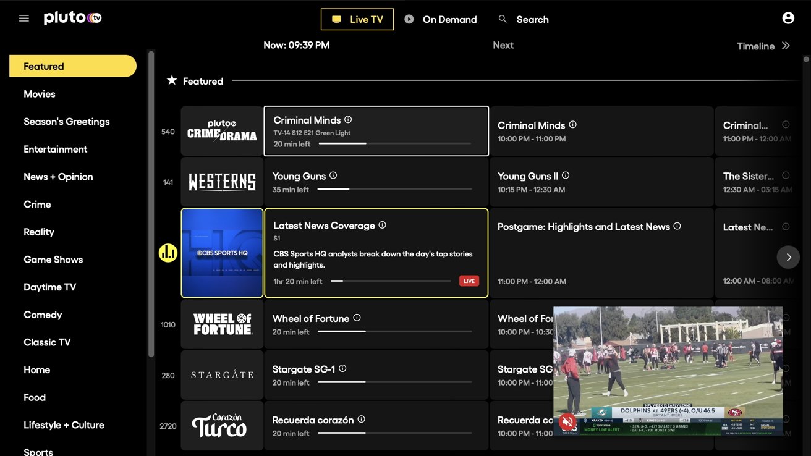
Task: Open info for Latest News Coverage
Action: point(382,225)
